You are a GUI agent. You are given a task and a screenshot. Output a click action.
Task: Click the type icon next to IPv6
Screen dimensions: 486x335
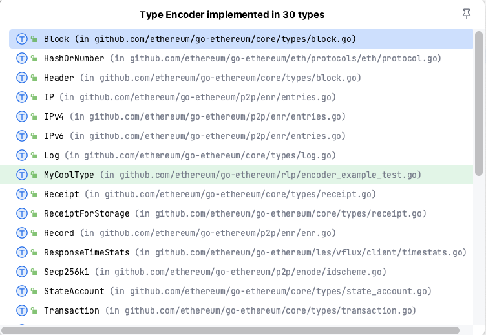click(x=22, y=136)
